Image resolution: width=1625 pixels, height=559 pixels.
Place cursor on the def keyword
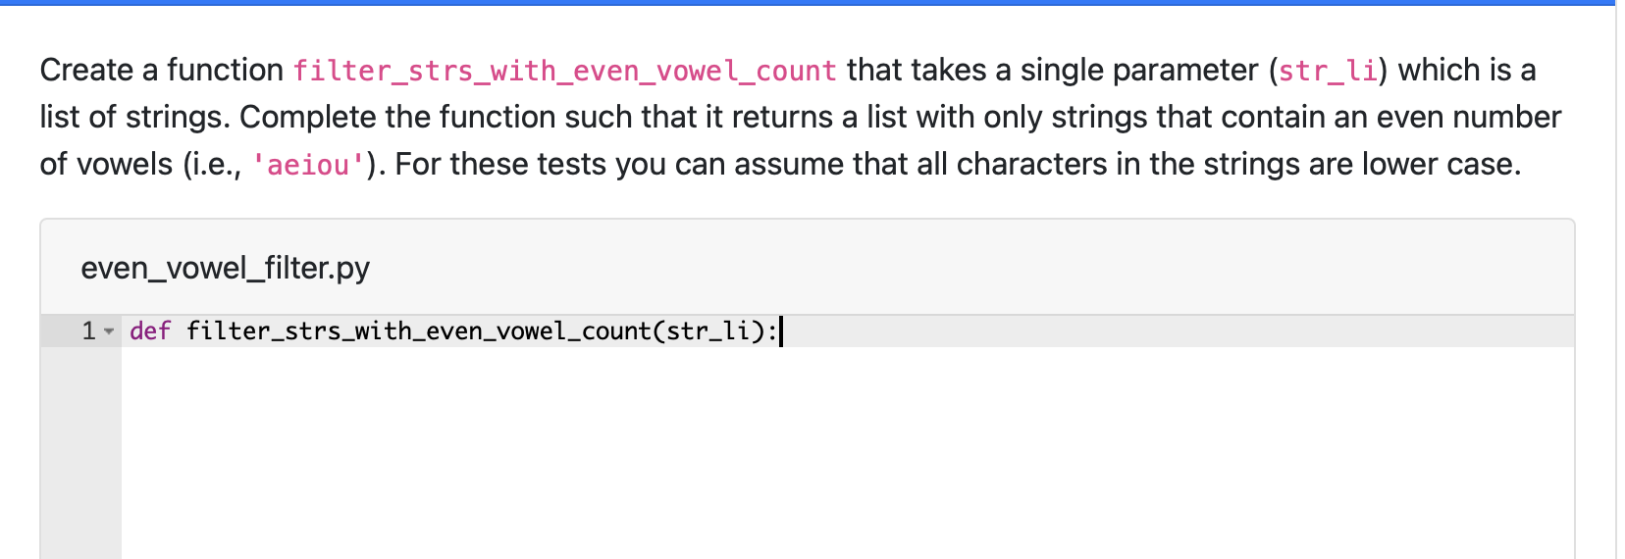pyautogui.click(x=150, y=331)
